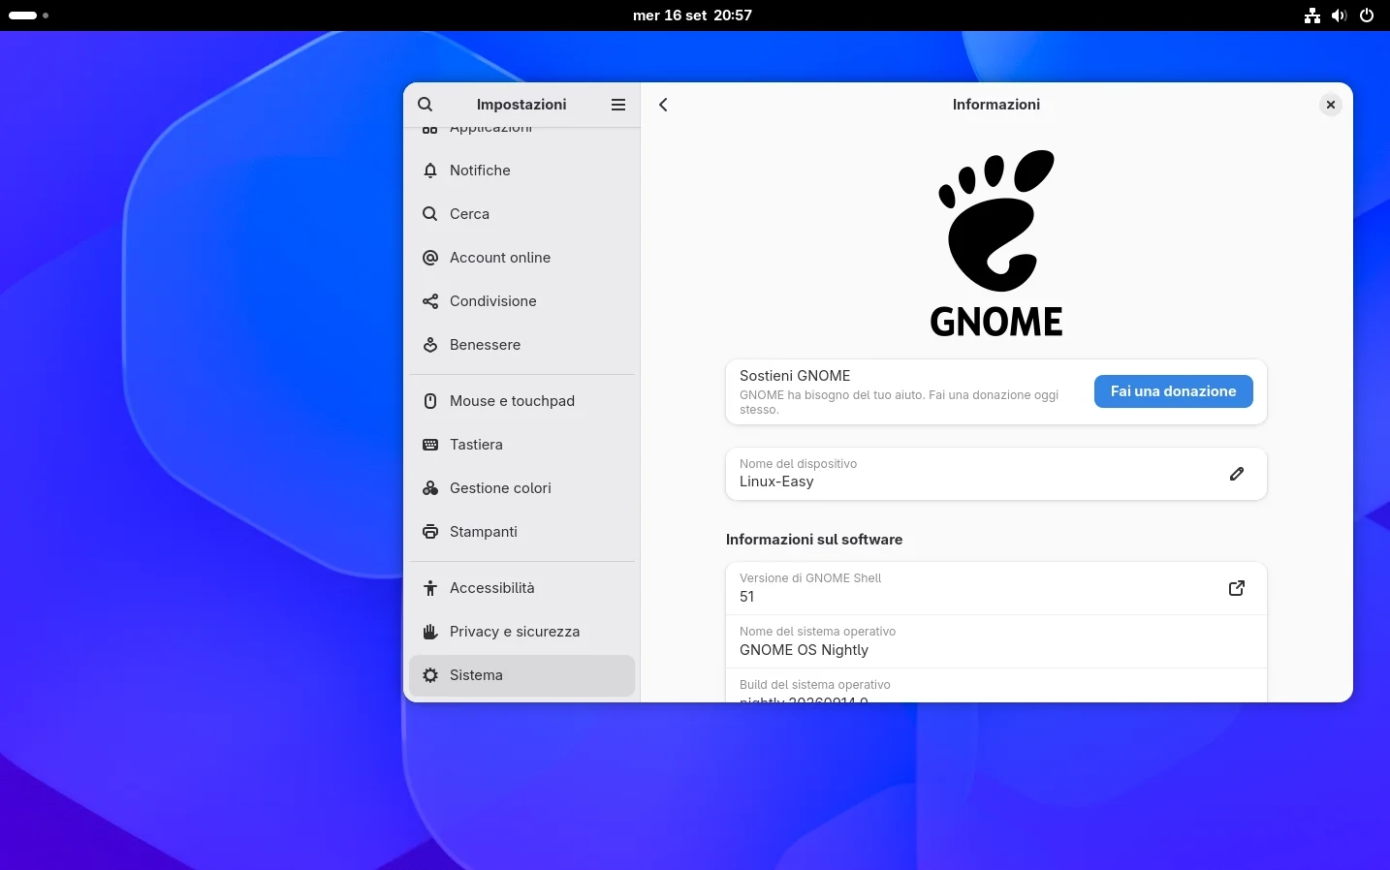The height and width of the screenshot is (870, 1390).
Task: Open Accessibilità settings
Action: pos(522,588)
